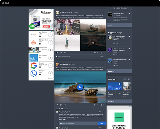Open ScrapingBee API ad arrow

50,42
